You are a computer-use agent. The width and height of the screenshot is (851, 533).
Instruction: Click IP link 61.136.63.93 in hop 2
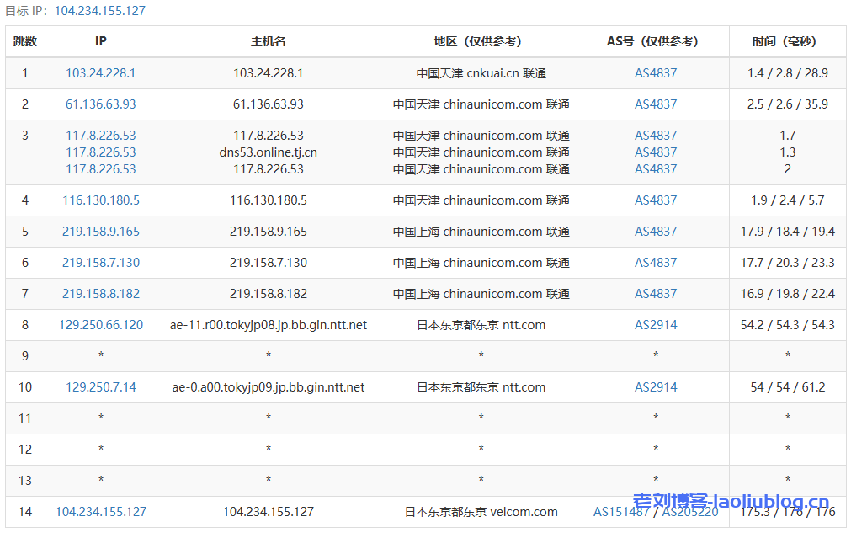[100, 104]
